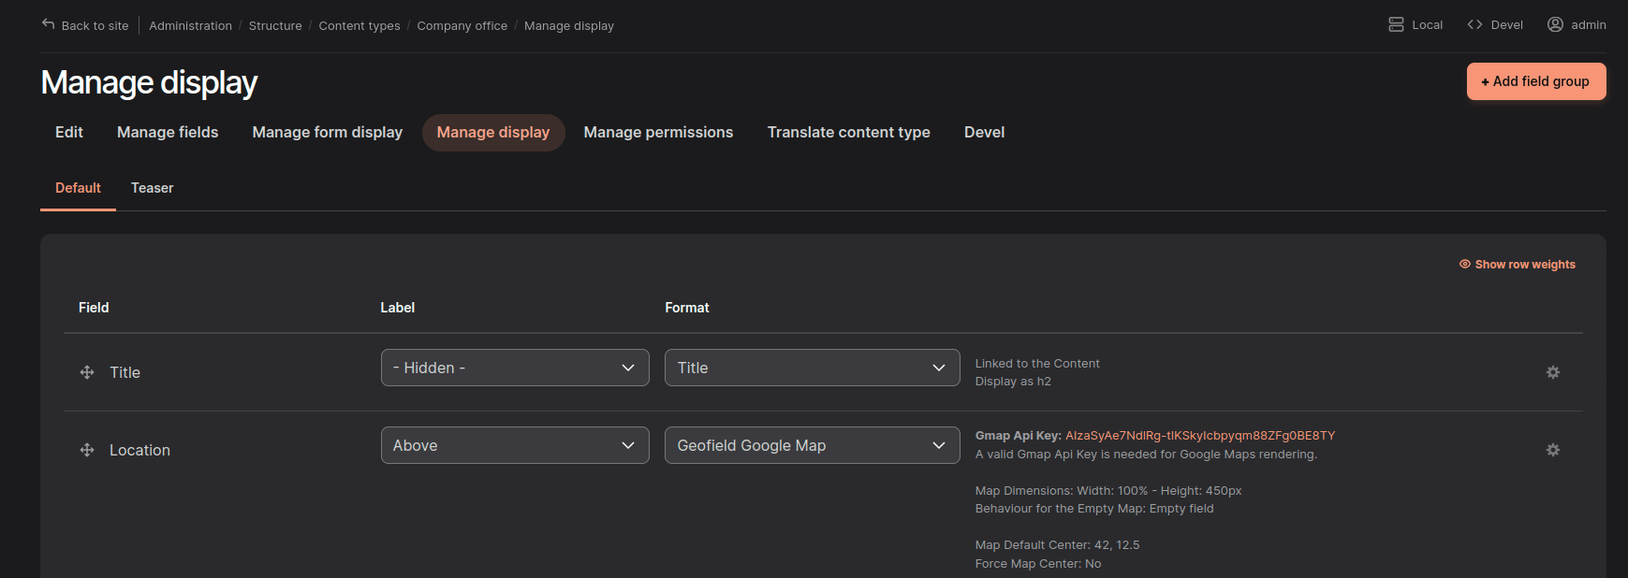1628x578 pixels.
Task: Open settings gear for Title field
Action: coord(1552,372)
